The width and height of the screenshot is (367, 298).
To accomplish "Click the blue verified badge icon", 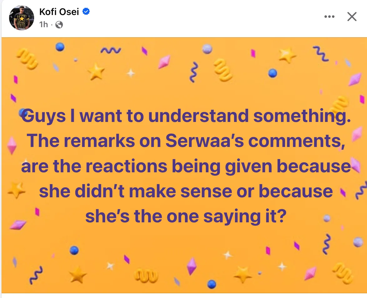I will [86, 11].
